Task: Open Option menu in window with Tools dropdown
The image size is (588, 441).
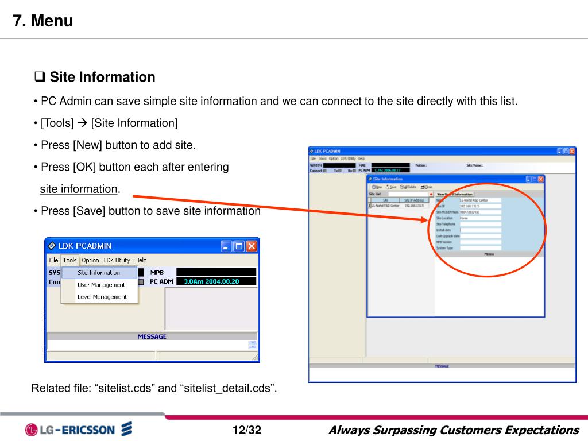Action: 90,260
